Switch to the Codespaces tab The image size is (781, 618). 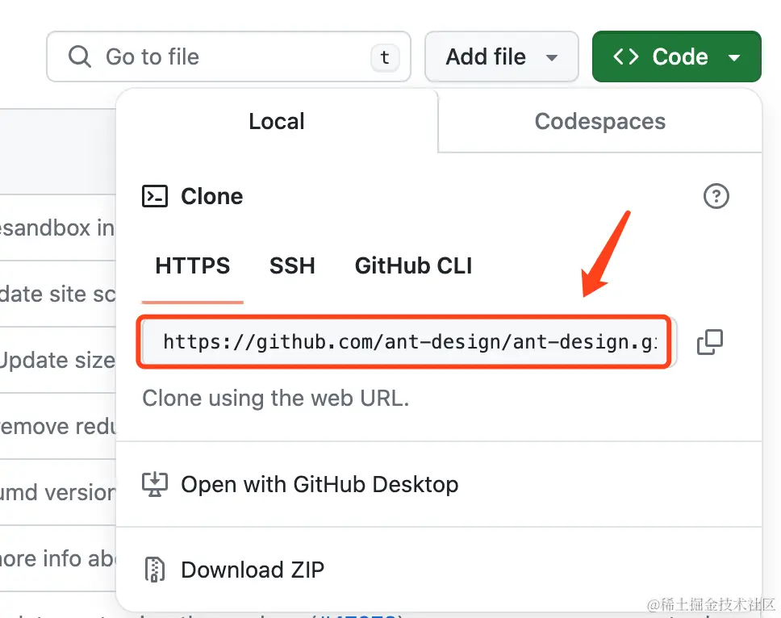599,122
